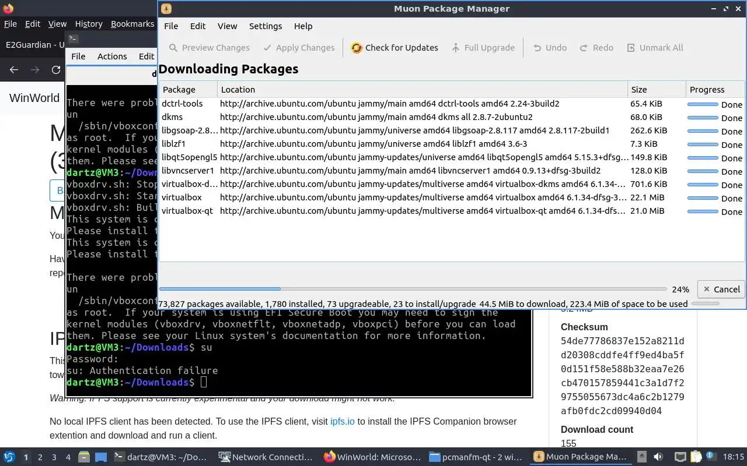Click the Unmark All toolbar button
This screenshot has width=747, height=466.
click(x=655, y=48)
